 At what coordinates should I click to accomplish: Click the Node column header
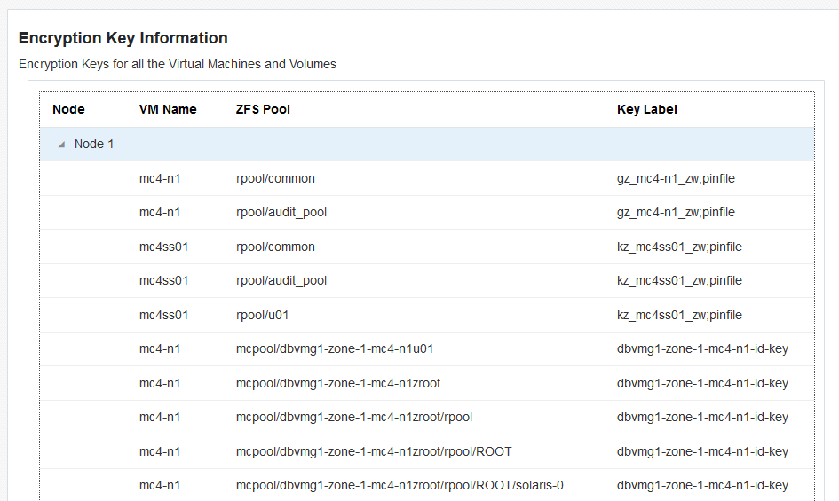point(68,109)
